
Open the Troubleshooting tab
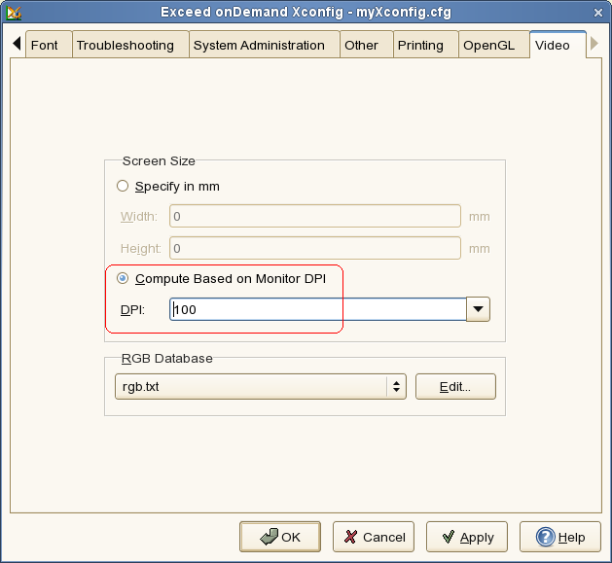126,45
